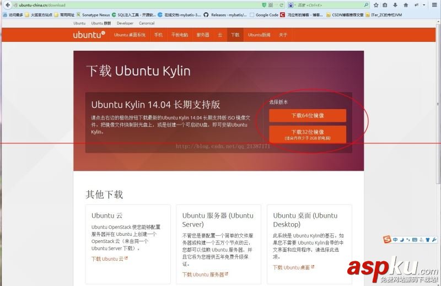
Task: Click the Ubuntu 云 card heading
Action: click(x=107, y=215)
